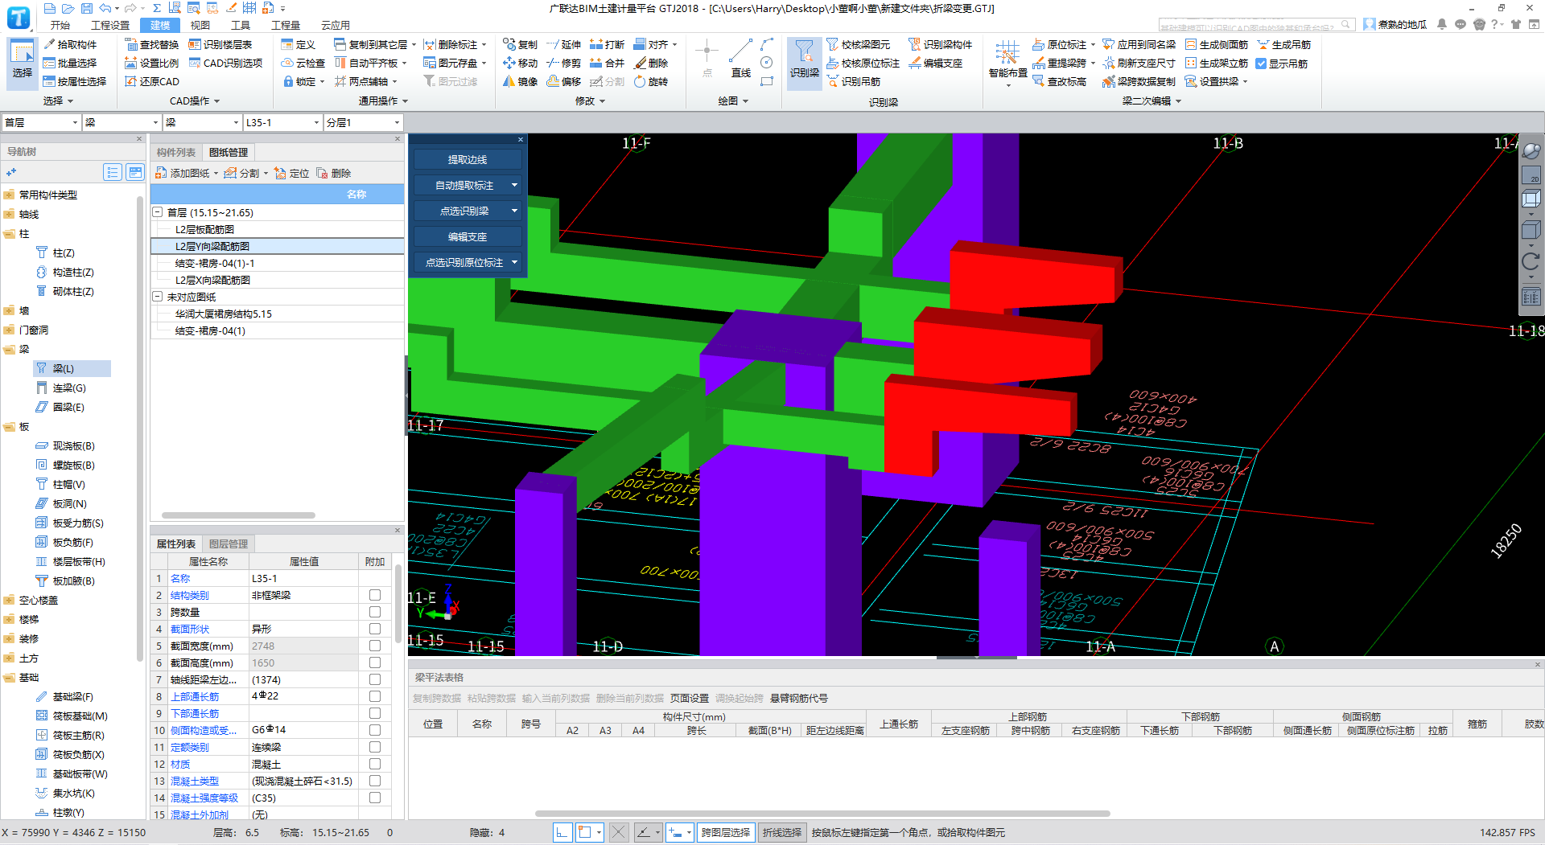The height and width of the screenshot is (845, 1545).
Task: Select the 镜像 mirror tool
Action: 520,81
